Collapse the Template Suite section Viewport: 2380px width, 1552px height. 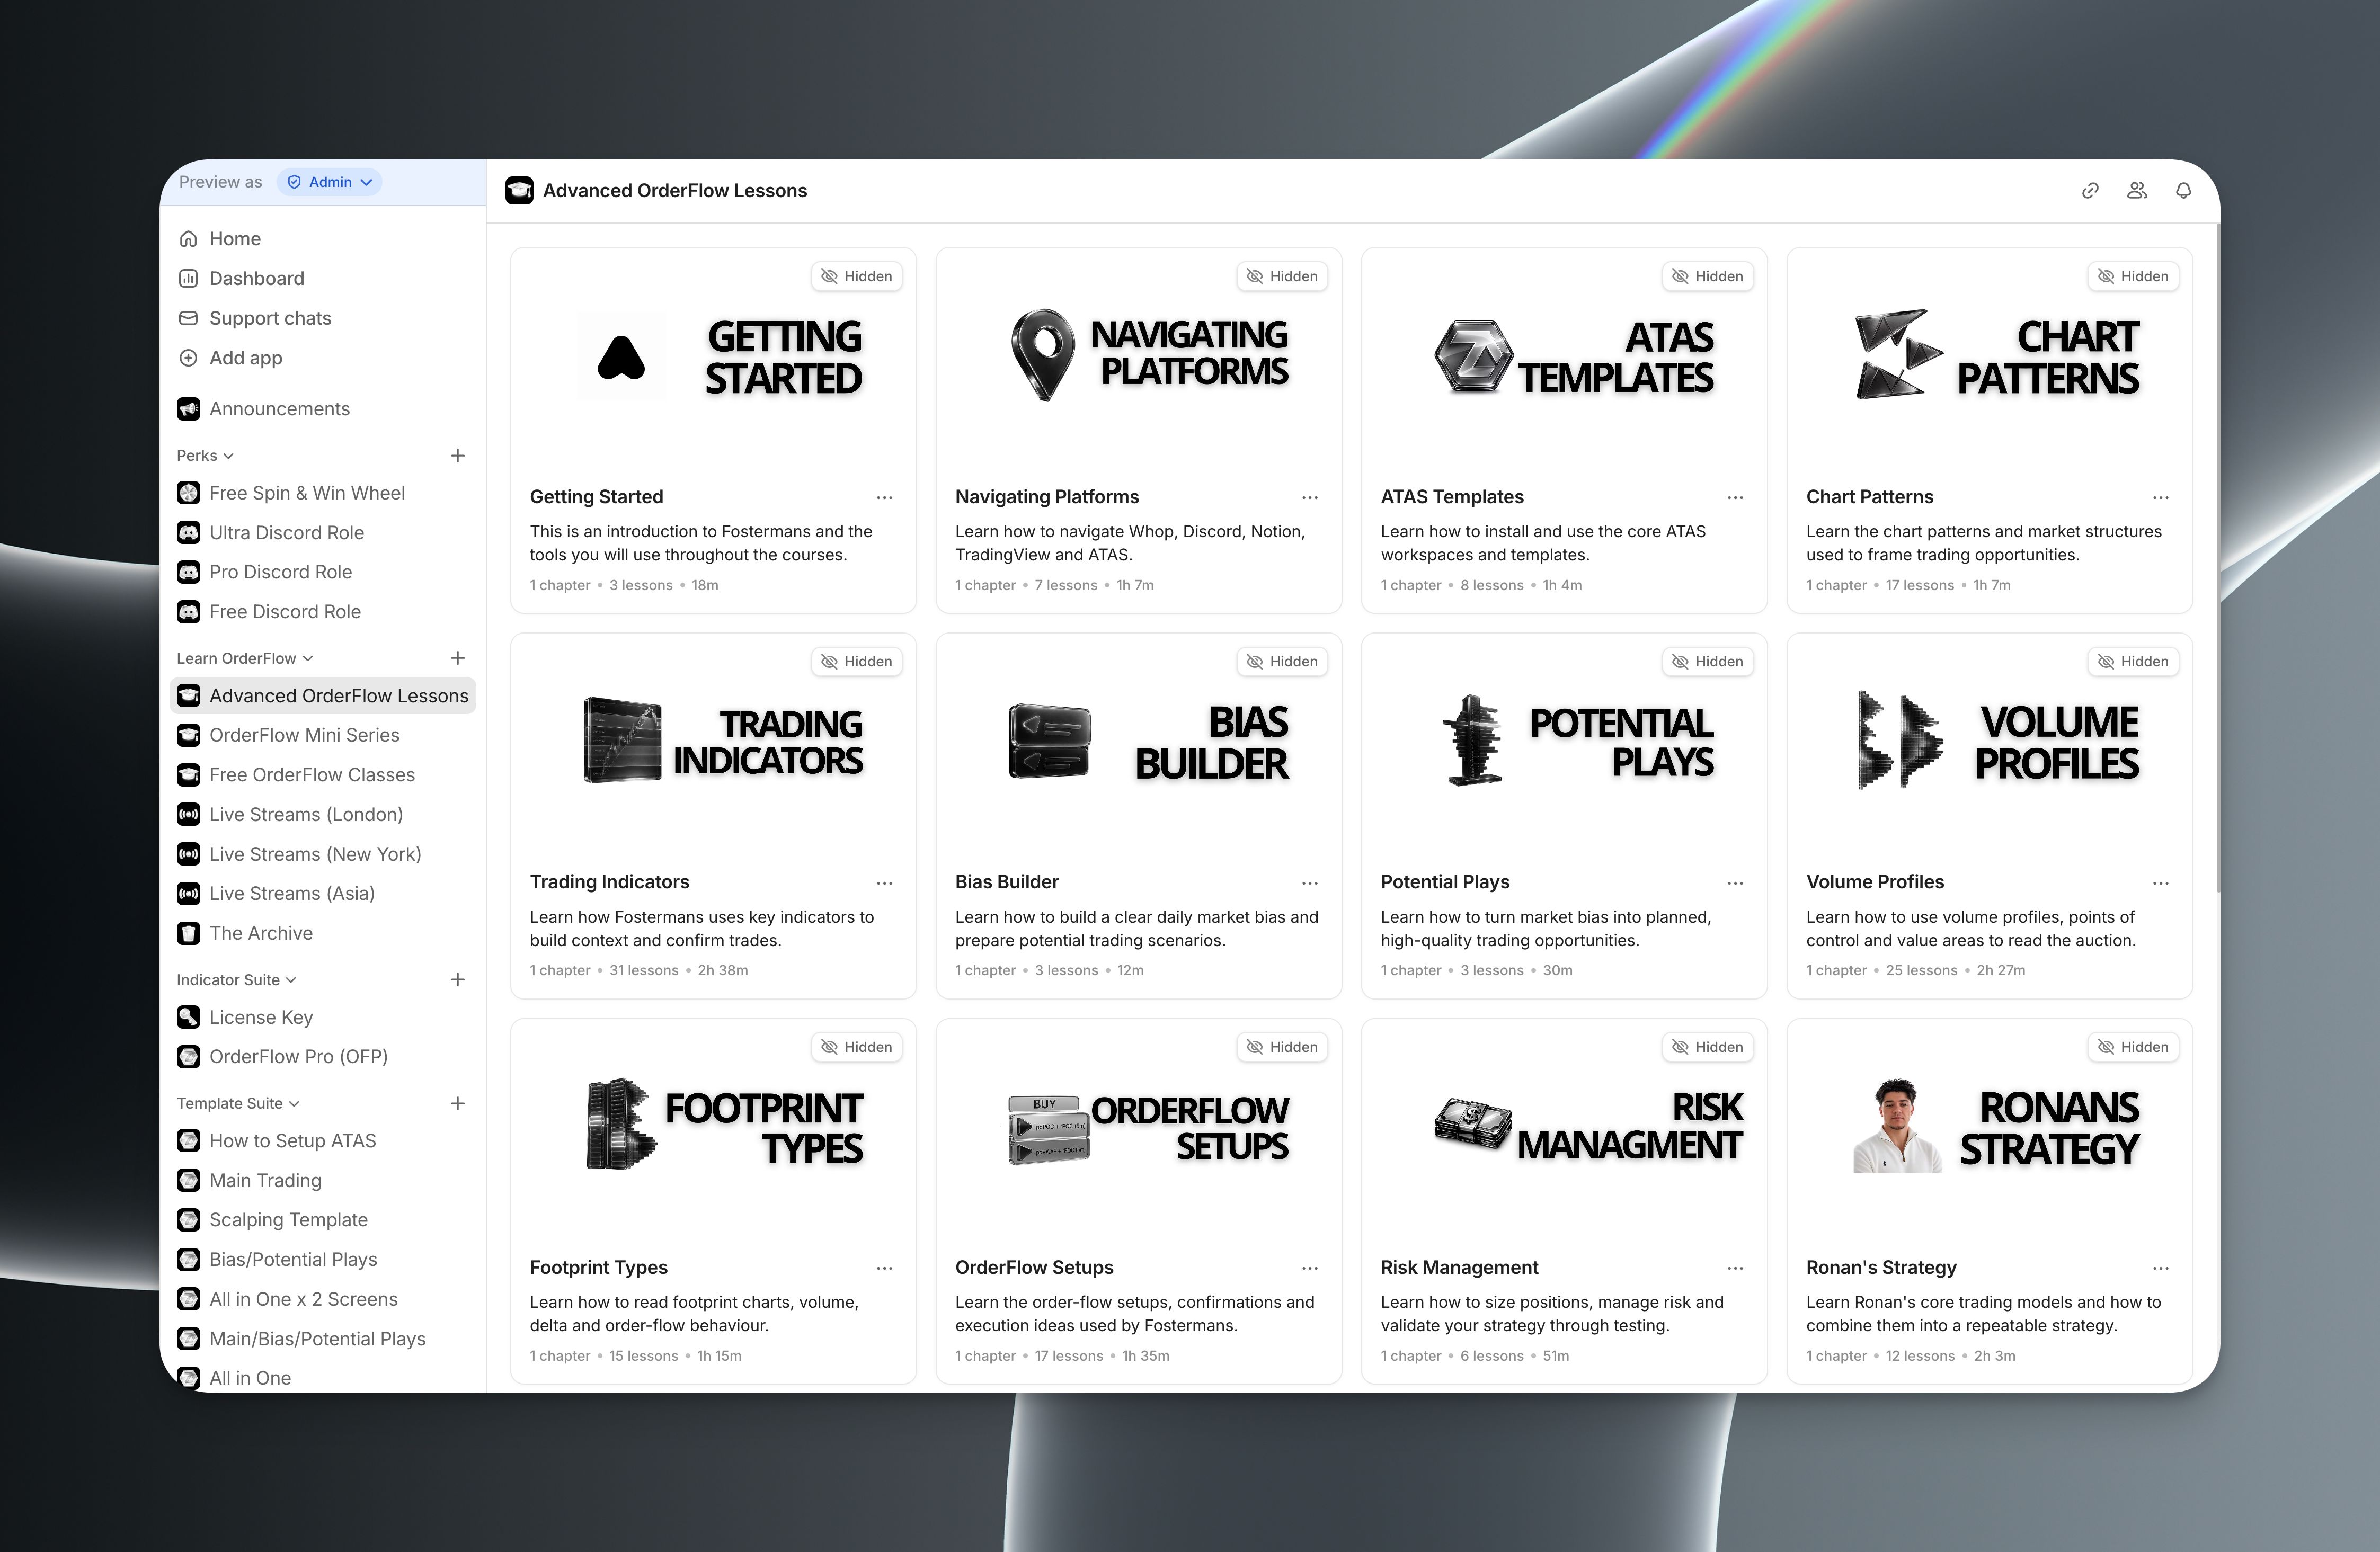coord(238,1104)
